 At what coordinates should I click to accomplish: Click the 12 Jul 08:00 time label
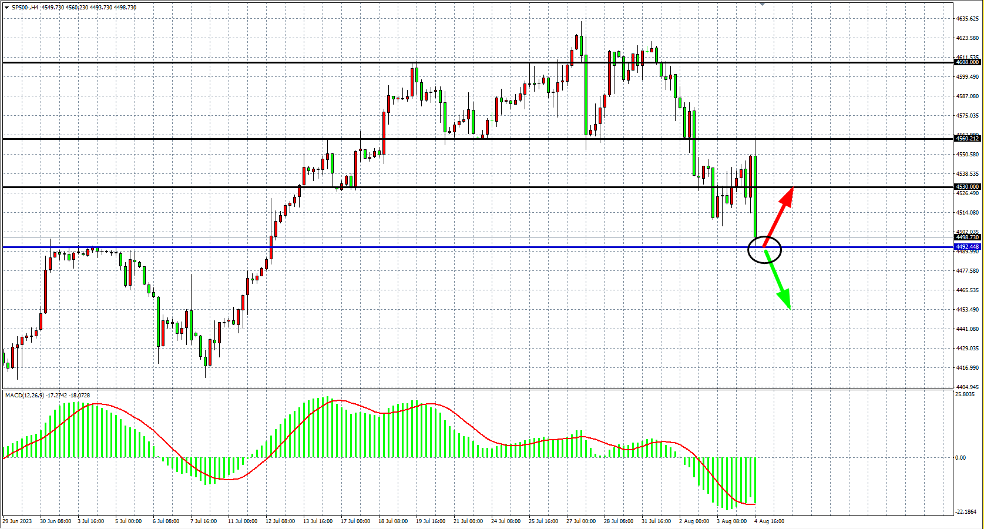pyautogui.click(x=280, y=521)
